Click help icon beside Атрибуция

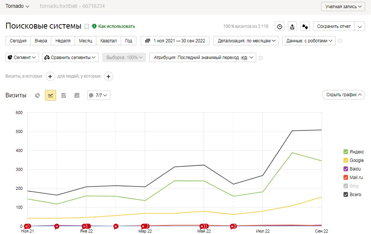click(261, 58)
